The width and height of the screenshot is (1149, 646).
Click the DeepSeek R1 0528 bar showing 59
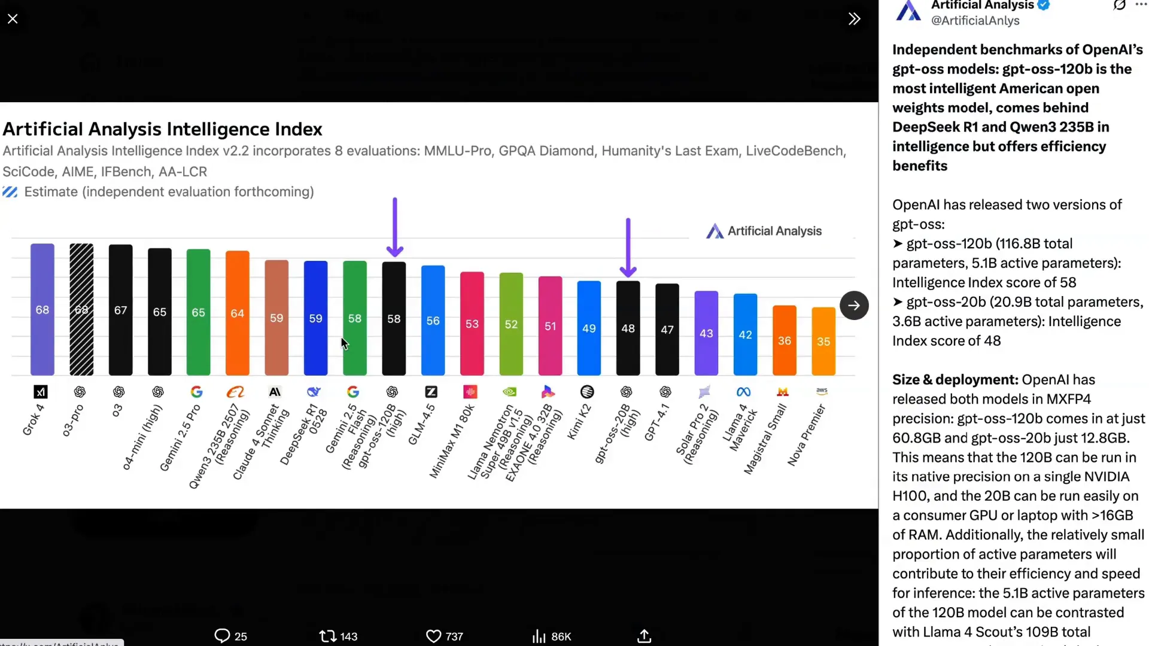[x=315, y=318]
